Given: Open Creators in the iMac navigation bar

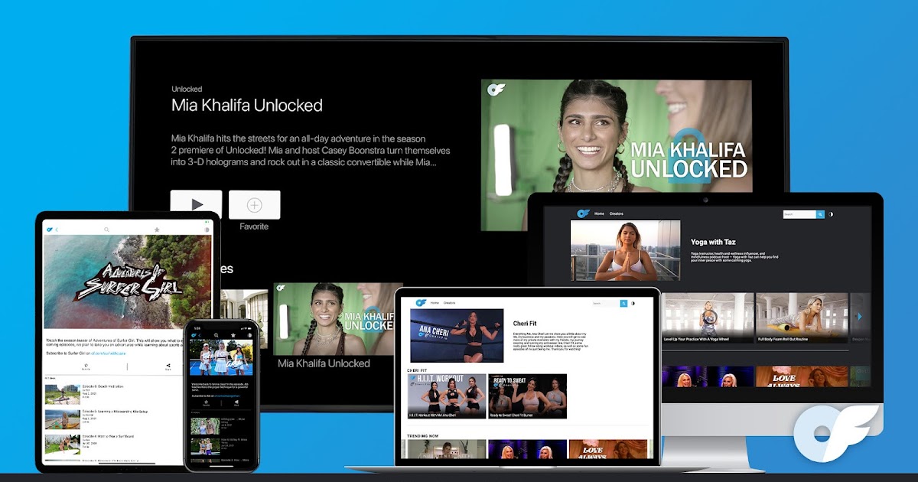Looking at the screenshot, I should click(x=616, y=213).
